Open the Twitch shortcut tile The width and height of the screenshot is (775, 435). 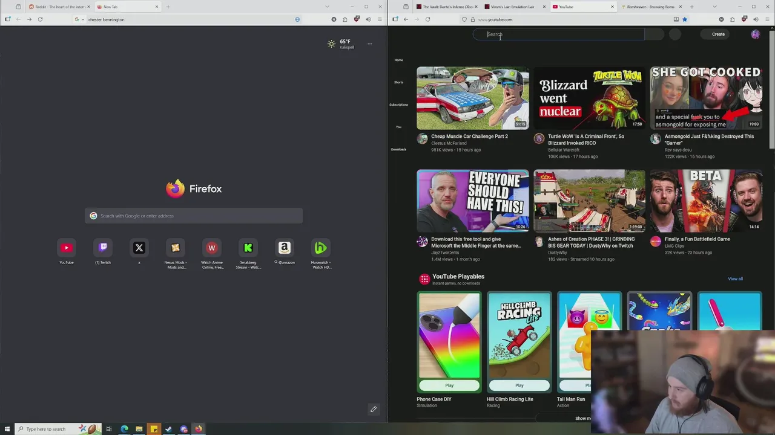tap(103, 251)
